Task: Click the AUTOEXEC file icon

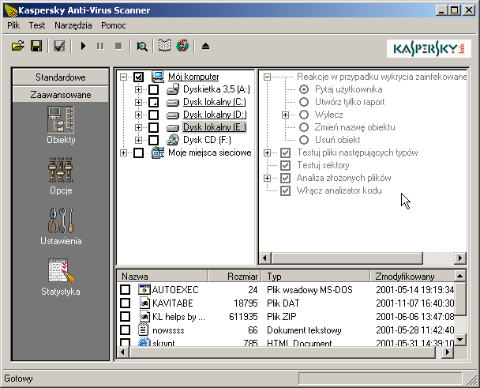Action: (x=144, y=290)
